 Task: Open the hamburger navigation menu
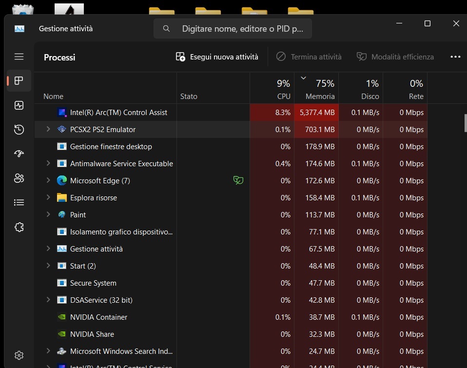click(x=19, y=57)
